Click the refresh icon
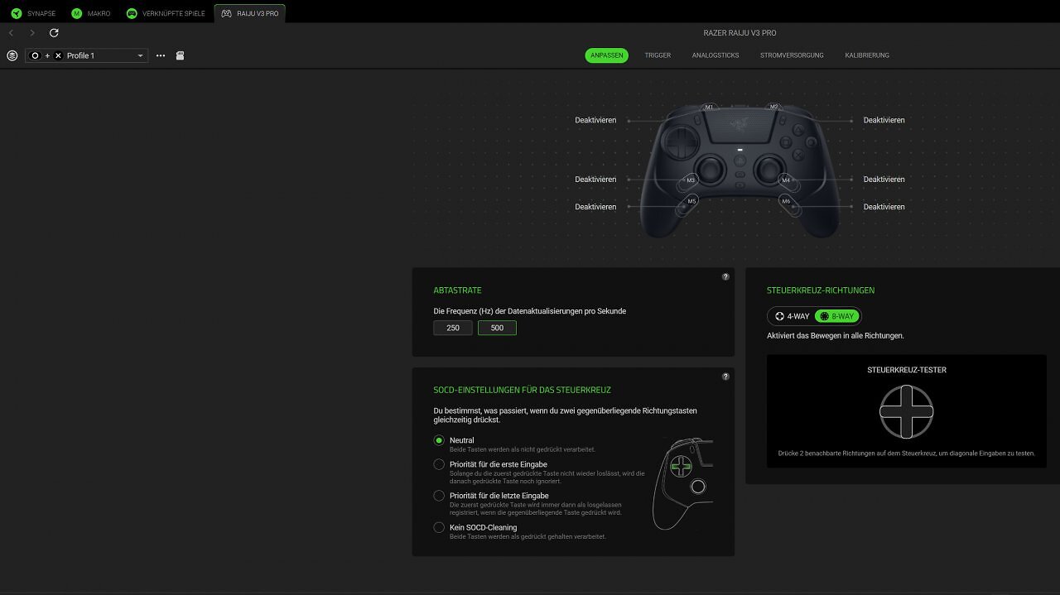The image size is (1060, 595). point(54,33)
